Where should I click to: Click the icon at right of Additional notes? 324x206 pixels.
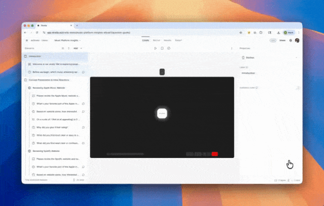coord(298,88)
